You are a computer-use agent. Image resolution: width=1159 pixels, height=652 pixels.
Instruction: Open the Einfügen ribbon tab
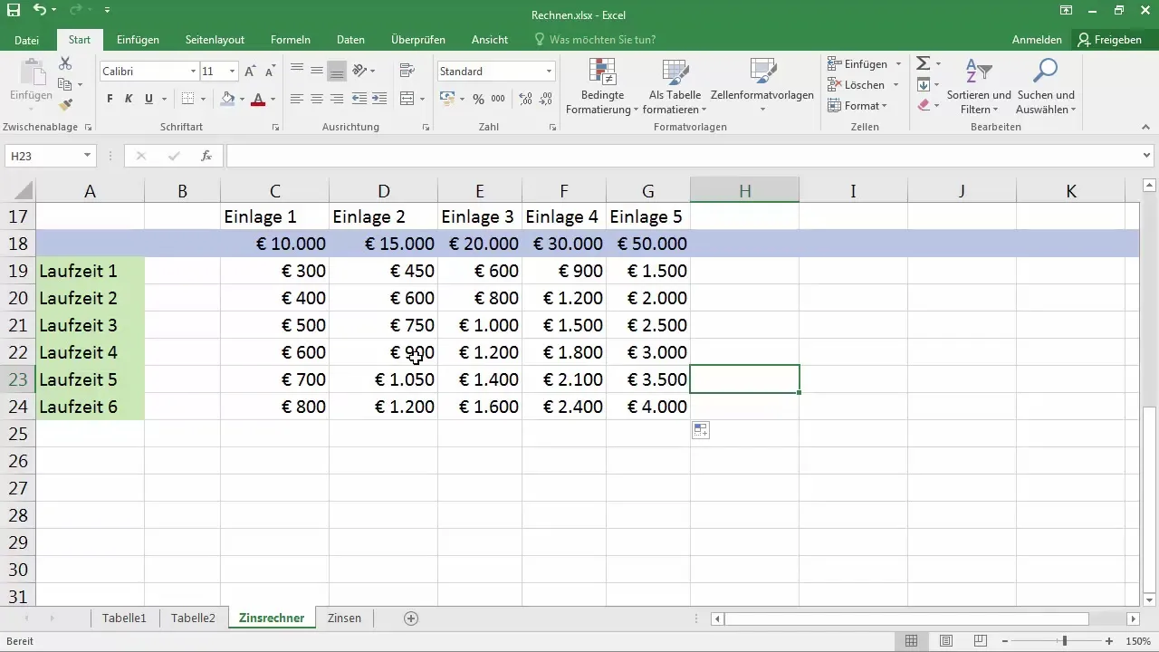(x=138, y=40)
